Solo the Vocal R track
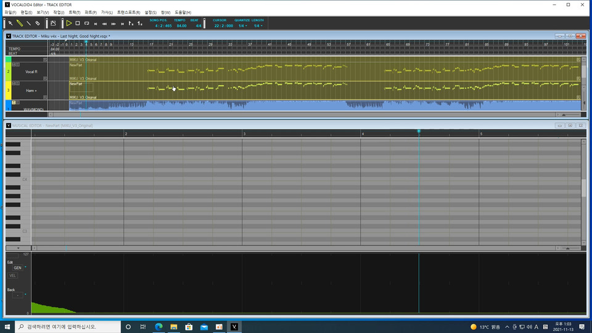Viewport: 592px width, 333px height. click(x=18, y=65)
